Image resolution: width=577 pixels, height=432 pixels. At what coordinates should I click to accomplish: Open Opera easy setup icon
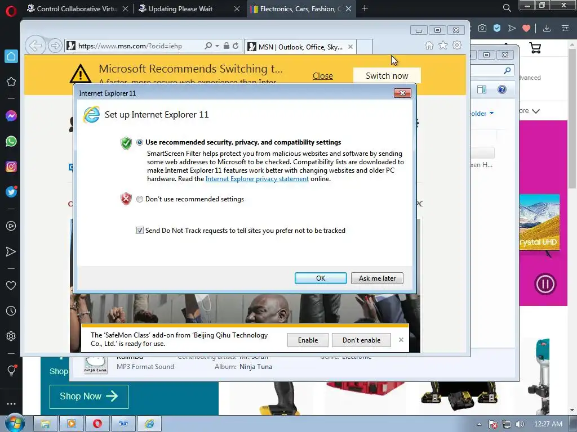tap(565, 28)
